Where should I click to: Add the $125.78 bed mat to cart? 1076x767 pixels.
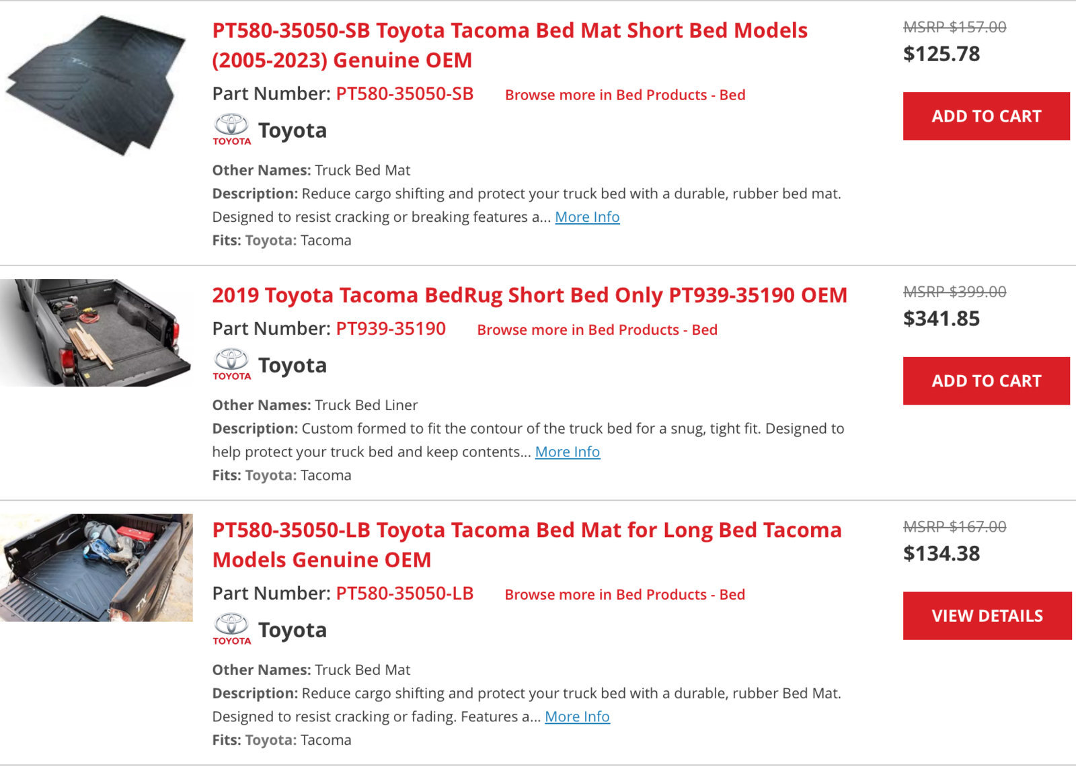(x=986, y=116)
